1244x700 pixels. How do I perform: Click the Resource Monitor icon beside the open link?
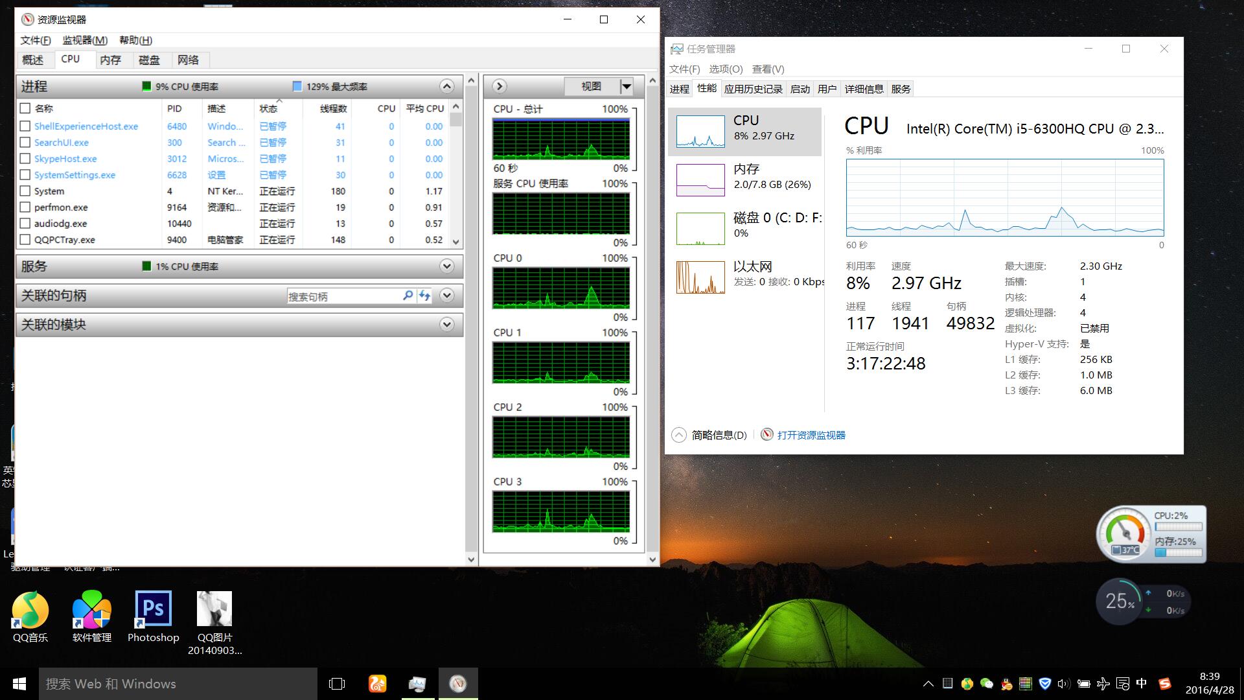(766, 435)
